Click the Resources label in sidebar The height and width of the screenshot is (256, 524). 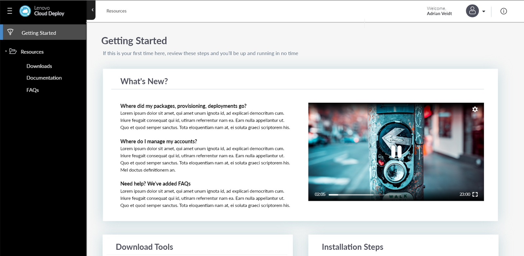(x=32, y=52)
